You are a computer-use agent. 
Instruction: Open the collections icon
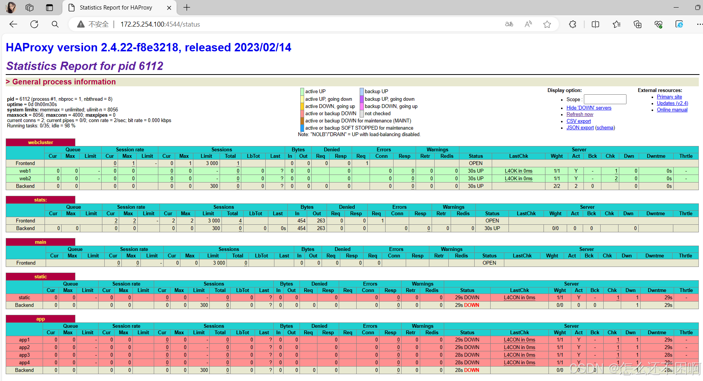click(638, 24)
